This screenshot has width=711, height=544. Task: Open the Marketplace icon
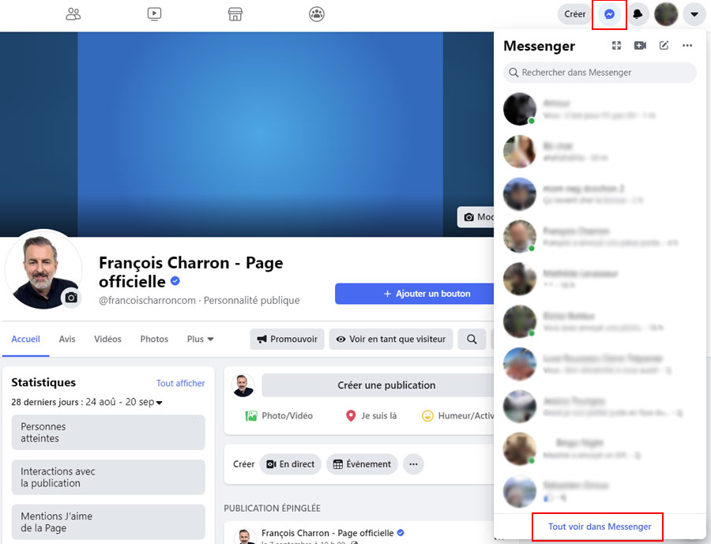[x=235, y=13]
